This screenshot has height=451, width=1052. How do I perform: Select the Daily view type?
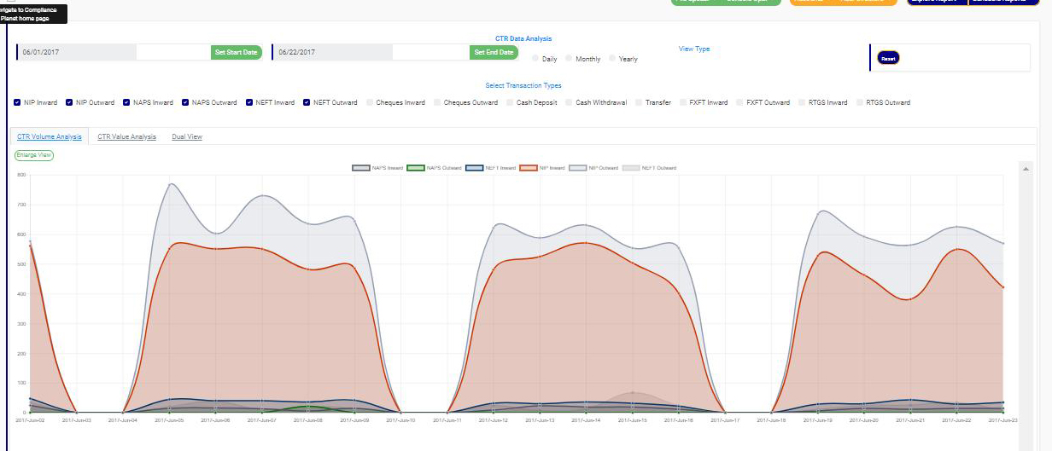[x=535, y=59]
